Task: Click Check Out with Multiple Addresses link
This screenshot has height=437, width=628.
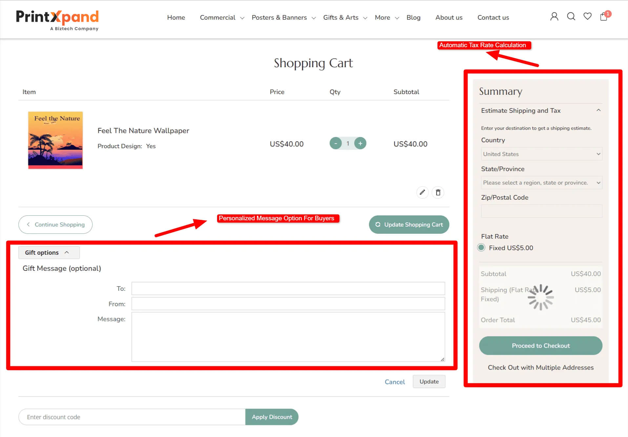Action: [x=540, y=367]
